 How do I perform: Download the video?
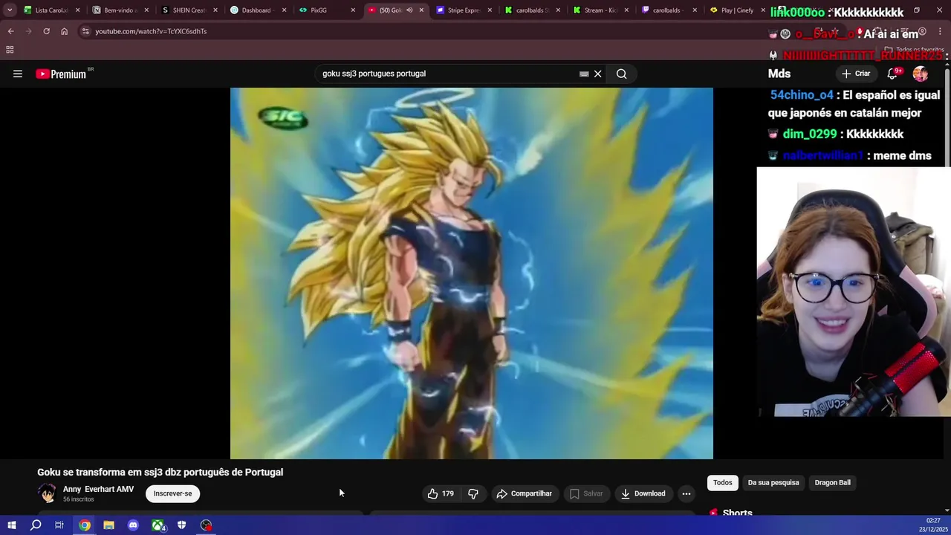tap(643, 493)
